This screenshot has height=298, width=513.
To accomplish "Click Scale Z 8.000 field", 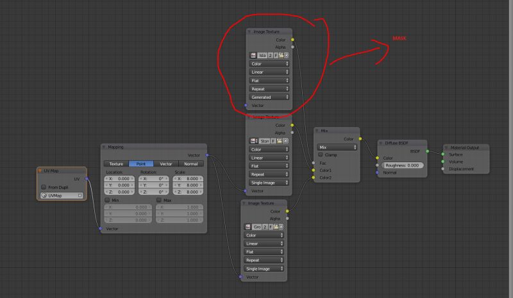I will 188,192.
